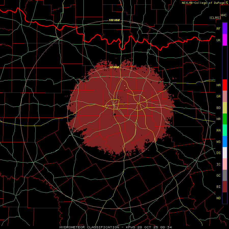The height and width of the screenshot is (229, 229).
Task: Click the ND legend label
Action: (218, 198)
